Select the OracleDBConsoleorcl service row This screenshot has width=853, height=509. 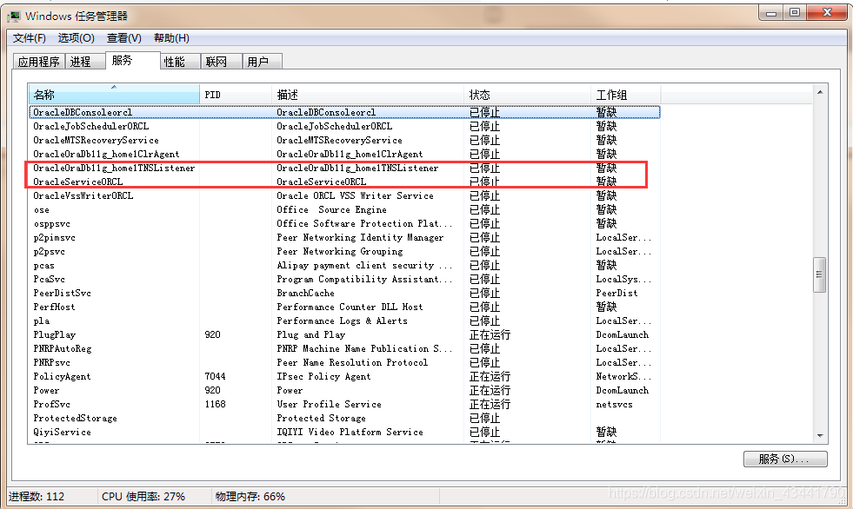click(x=344, y=112)
